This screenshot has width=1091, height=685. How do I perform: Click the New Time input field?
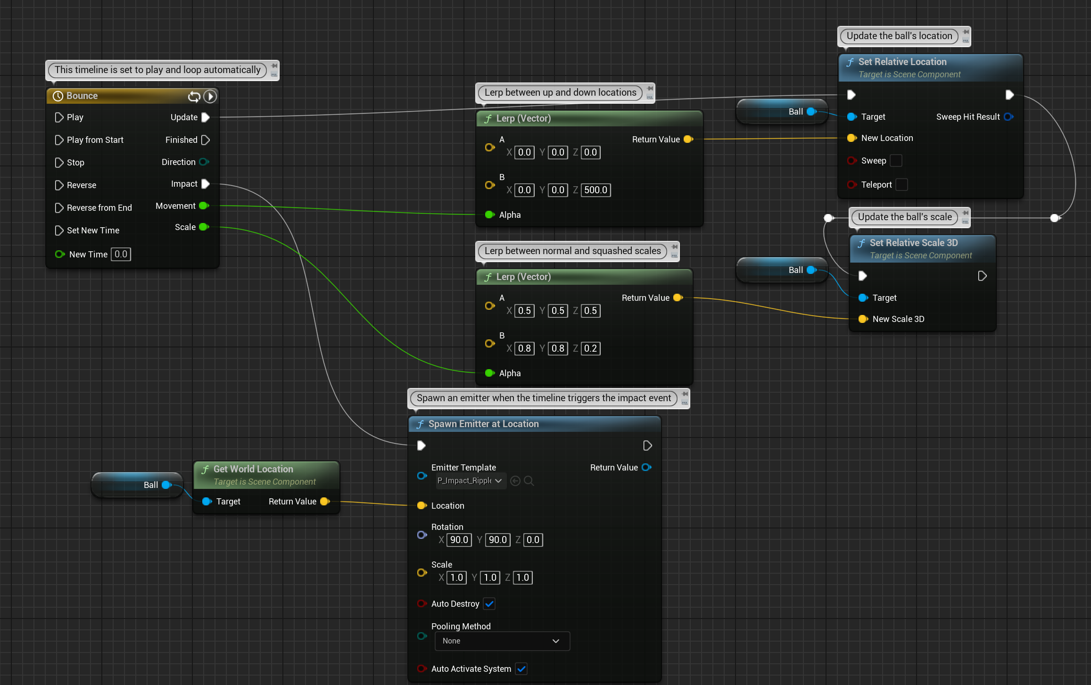coord(121,255)
